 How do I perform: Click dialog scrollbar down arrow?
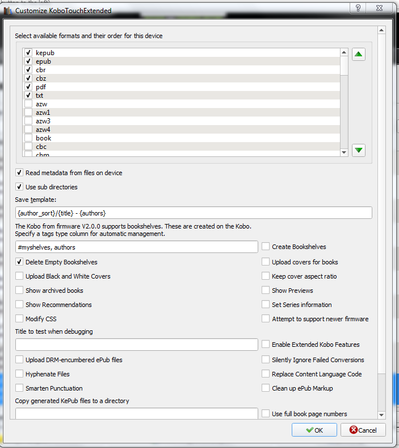coord(381,415)
